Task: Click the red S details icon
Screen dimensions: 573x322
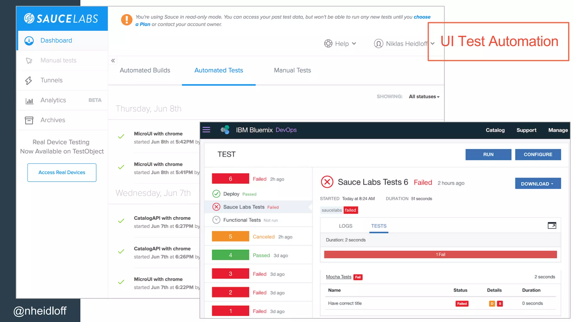Action: coord(500,304)
